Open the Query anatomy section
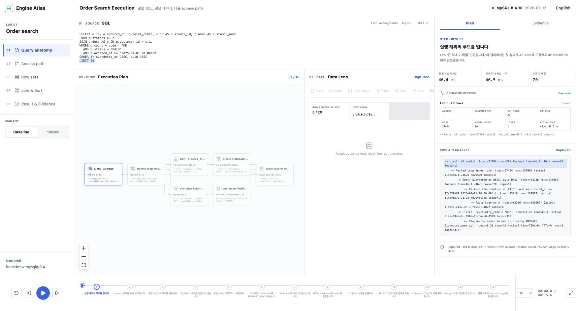The height and width of the screenshot is (311, 576). (x=37, y=50)
